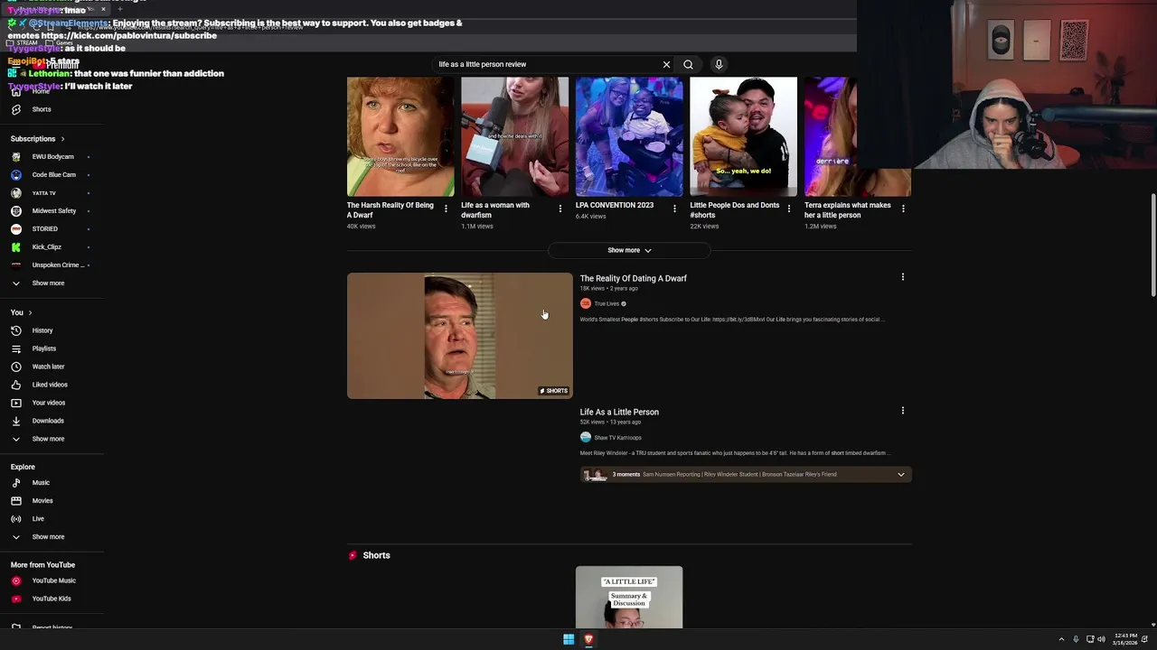1157x650 pixels.
Task: Visit True Lives channel link
Action: point(607,303)
